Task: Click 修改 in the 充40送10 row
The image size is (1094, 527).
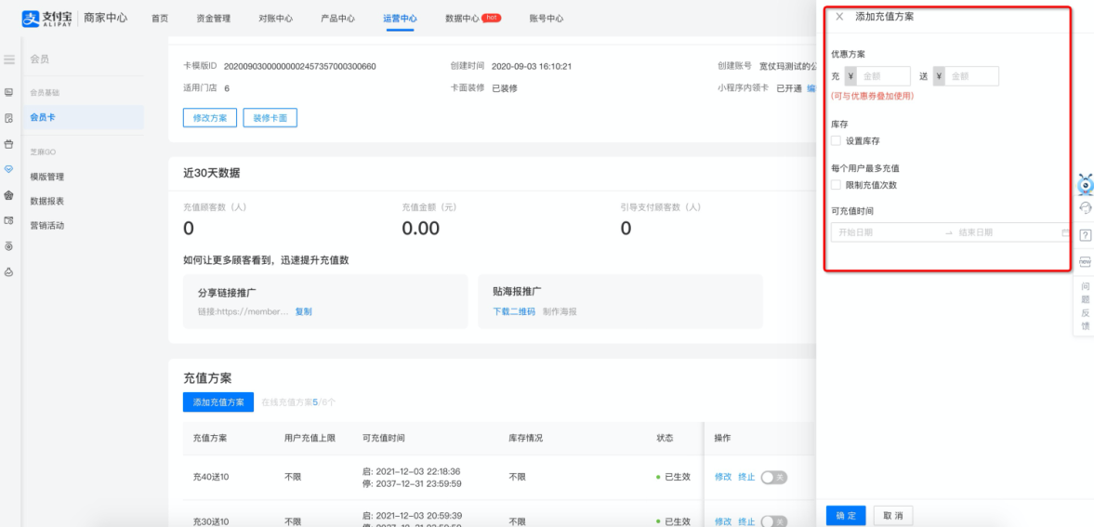Action: pos(723,477)
